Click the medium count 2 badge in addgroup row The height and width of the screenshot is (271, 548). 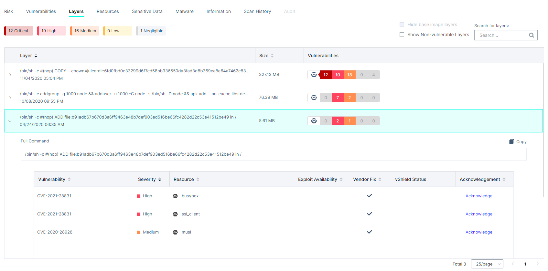pos(349,98)
